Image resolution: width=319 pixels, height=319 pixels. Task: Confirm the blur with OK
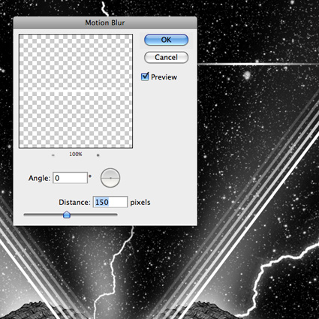tap(166, 40)
